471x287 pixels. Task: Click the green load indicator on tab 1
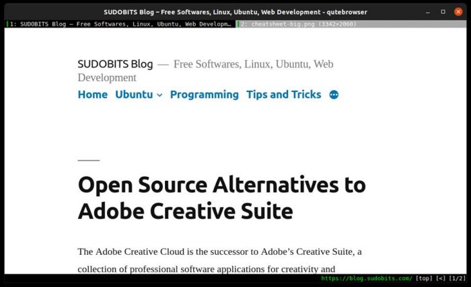[7, 24]
